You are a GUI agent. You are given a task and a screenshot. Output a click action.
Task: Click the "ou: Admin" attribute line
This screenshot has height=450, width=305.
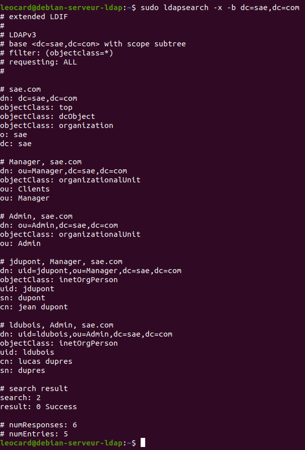click(20, 243)
